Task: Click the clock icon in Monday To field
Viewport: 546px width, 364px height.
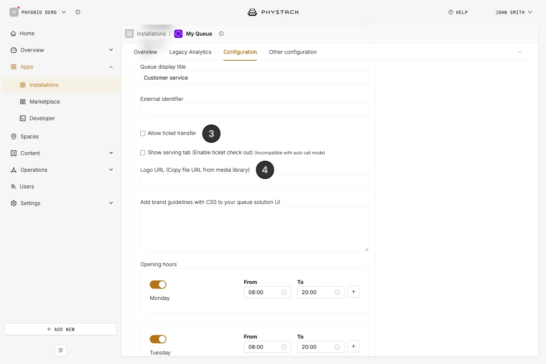Action: 337,292
